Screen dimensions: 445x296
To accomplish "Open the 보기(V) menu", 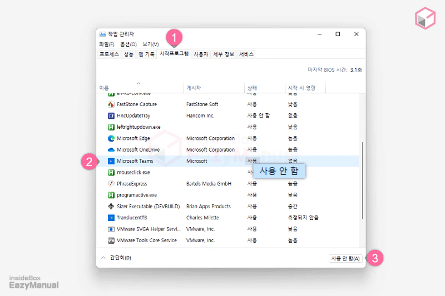I will tap(150, 44).
